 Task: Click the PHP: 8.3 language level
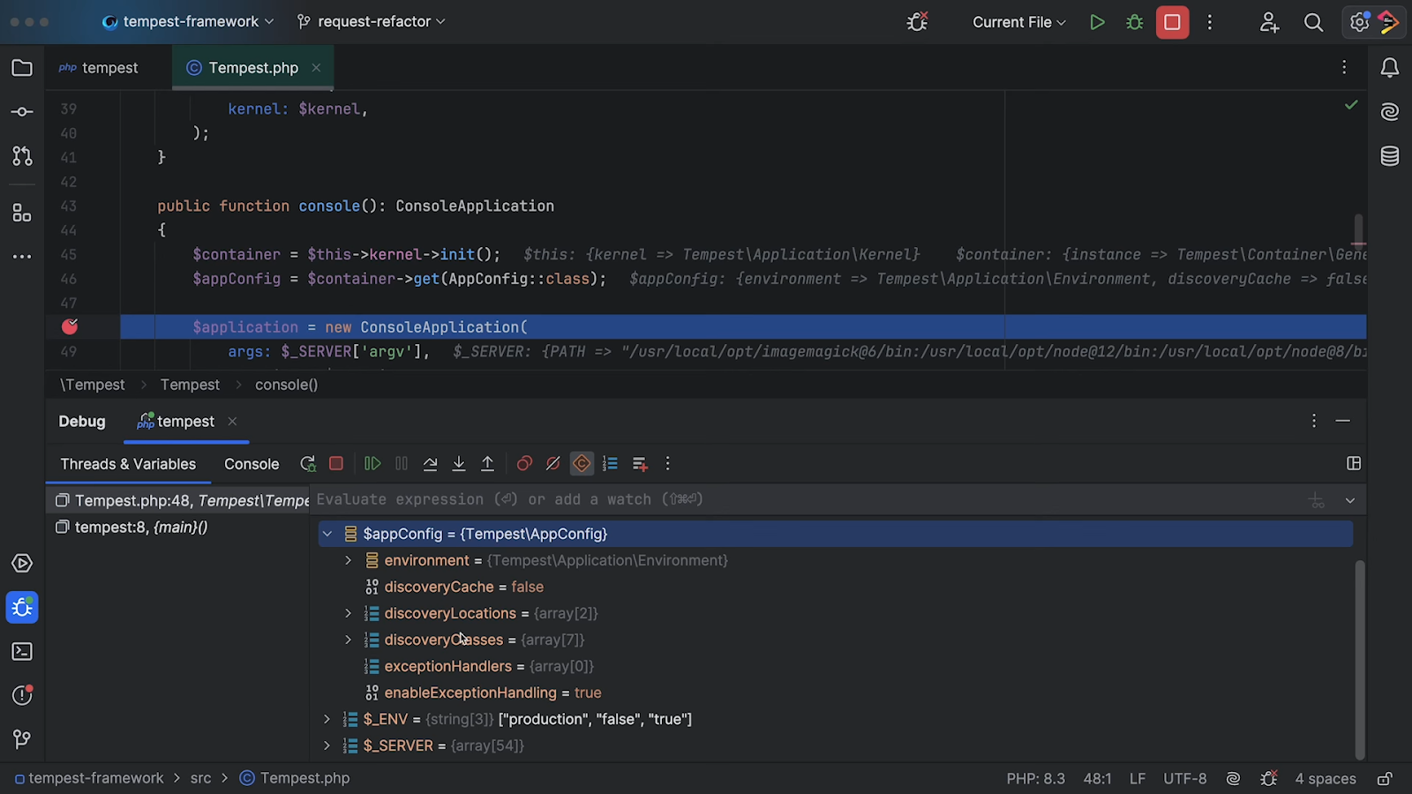pyautogui.click(x=1036, y=778)
